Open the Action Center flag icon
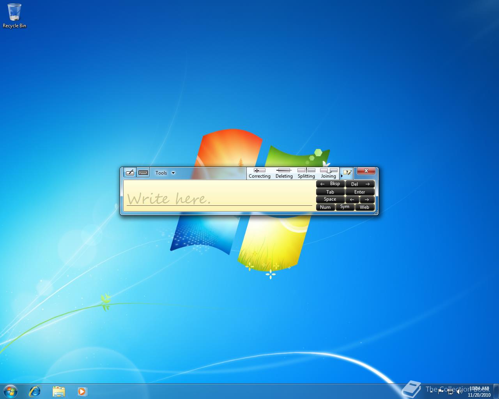Viewport: 499px width, 399px height. point(441,391)
